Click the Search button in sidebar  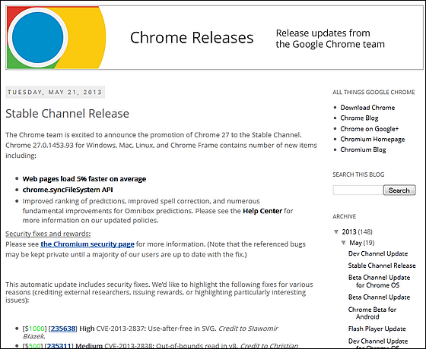click(x=399, y=190)
